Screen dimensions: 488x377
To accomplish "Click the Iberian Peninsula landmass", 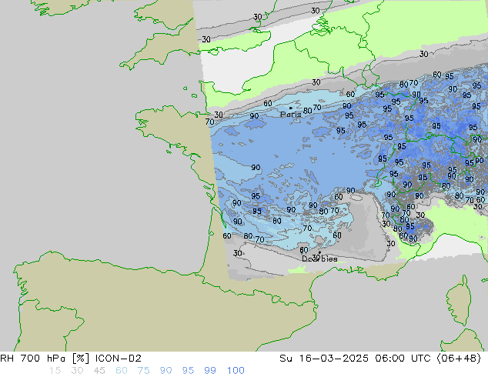I will point(115,308).
